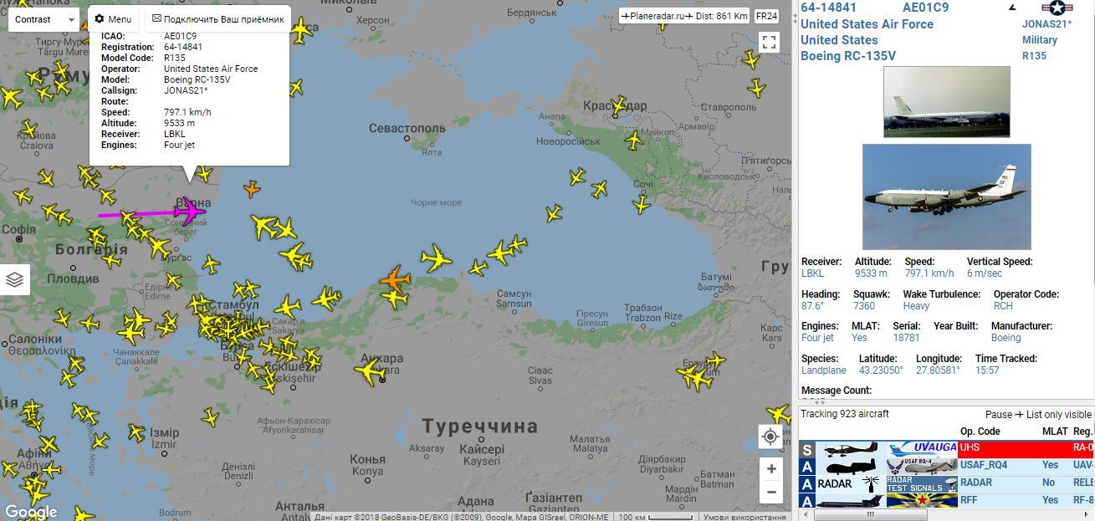Click the plane icon with the magenta trail
Screen dimensions: 1095x521
[191, 213]
